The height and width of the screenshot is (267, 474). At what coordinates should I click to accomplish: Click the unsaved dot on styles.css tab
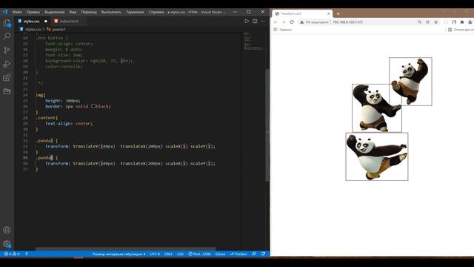point(46,22)
